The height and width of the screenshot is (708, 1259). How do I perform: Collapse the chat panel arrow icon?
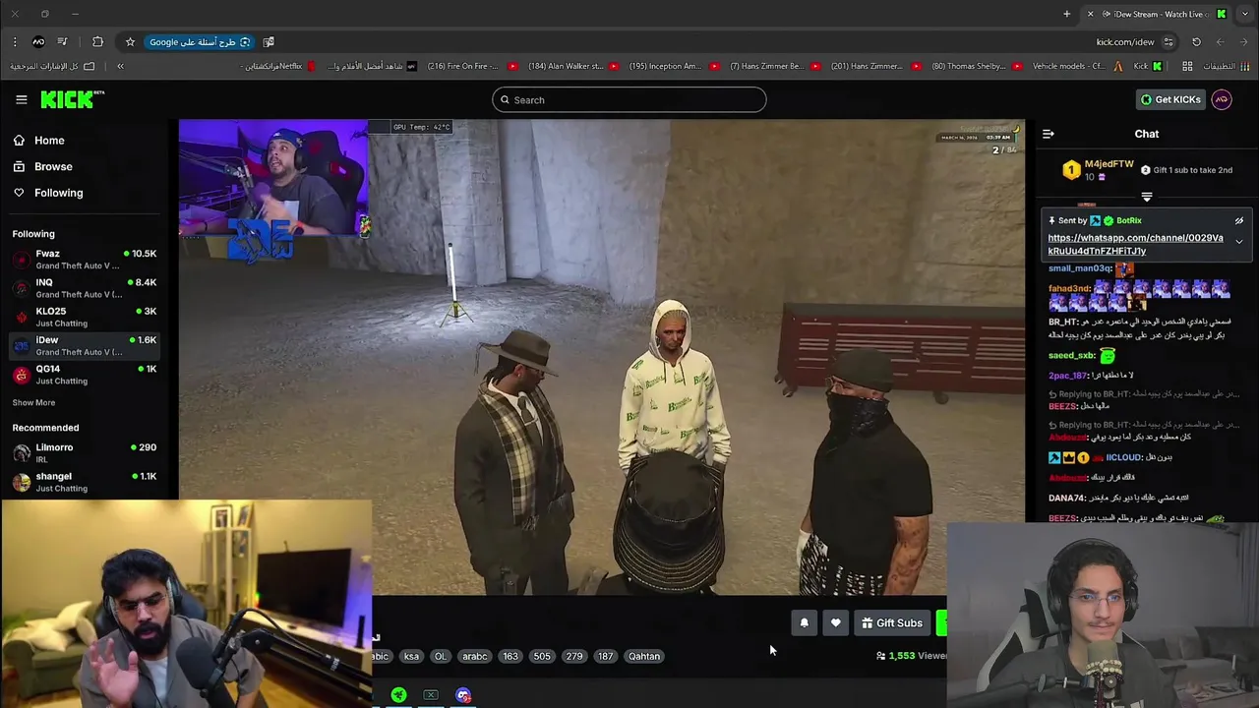click(x=1049, y=134)
